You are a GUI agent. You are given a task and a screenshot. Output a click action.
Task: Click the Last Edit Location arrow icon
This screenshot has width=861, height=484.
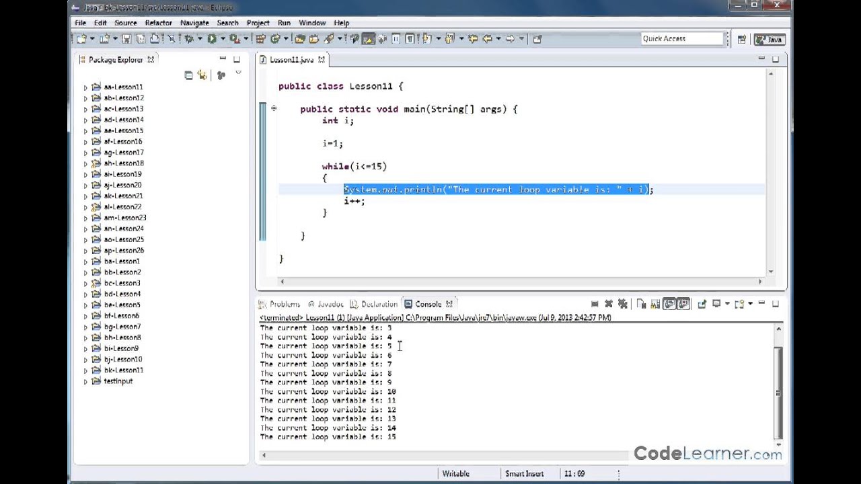pos(472,39)
